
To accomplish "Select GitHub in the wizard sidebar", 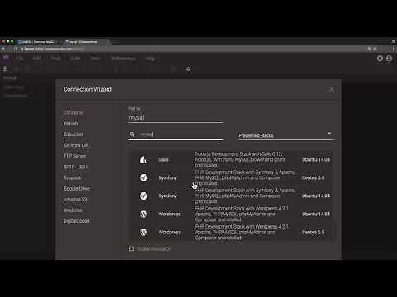I will tap(71, 124).
